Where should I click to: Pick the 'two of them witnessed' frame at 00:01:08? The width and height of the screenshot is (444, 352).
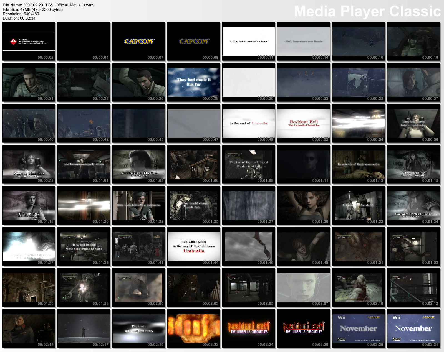pyautogui.click(x=249, y=164)
